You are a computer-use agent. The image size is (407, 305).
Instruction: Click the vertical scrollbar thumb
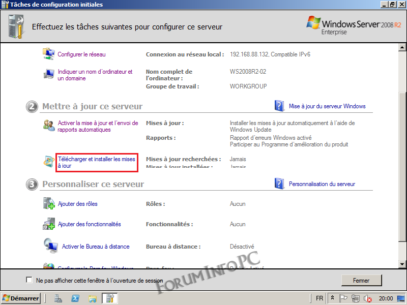402,166
